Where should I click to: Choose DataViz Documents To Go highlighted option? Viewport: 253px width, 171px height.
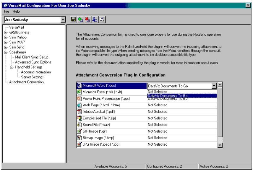pos(182,96)
